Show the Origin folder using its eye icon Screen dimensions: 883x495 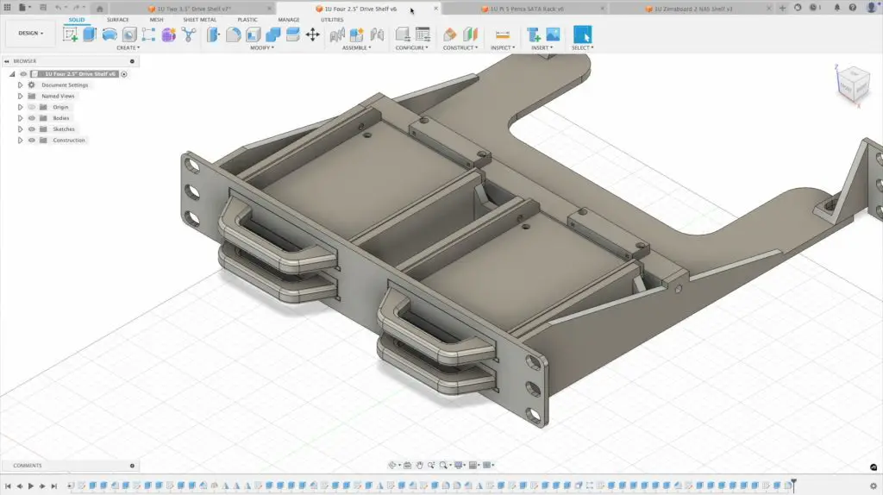(x=32, y=107)
